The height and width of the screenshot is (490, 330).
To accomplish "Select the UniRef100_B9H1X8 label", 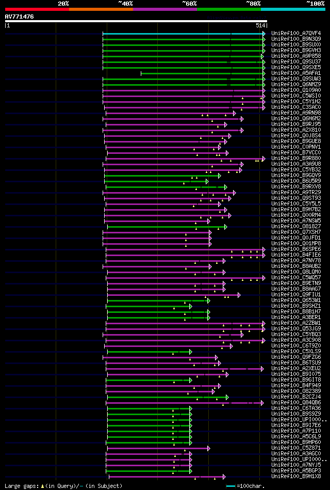I will coord(296,476).
